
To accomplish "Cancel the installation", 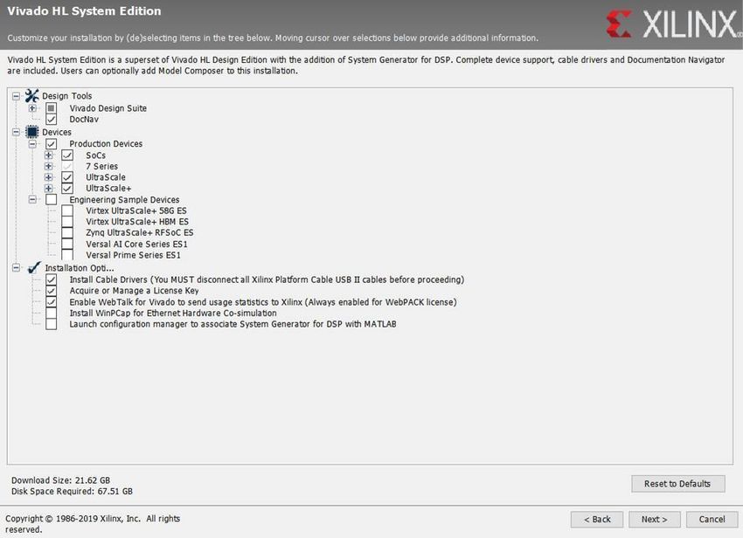I will [712, 519].
